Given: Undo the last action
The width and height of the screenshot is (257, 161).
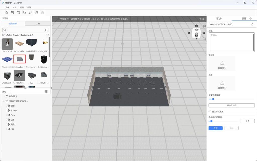Looking at the screenshot, I should click(x=24, y=13).
